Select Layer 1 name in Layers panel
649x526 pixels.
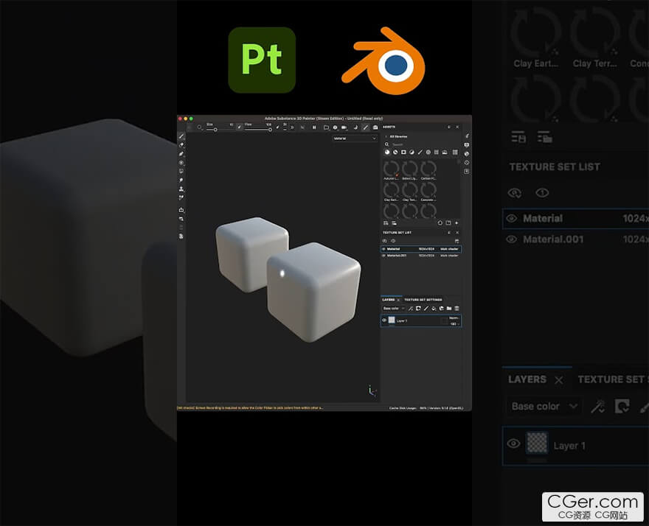click(x=401, y=320)
